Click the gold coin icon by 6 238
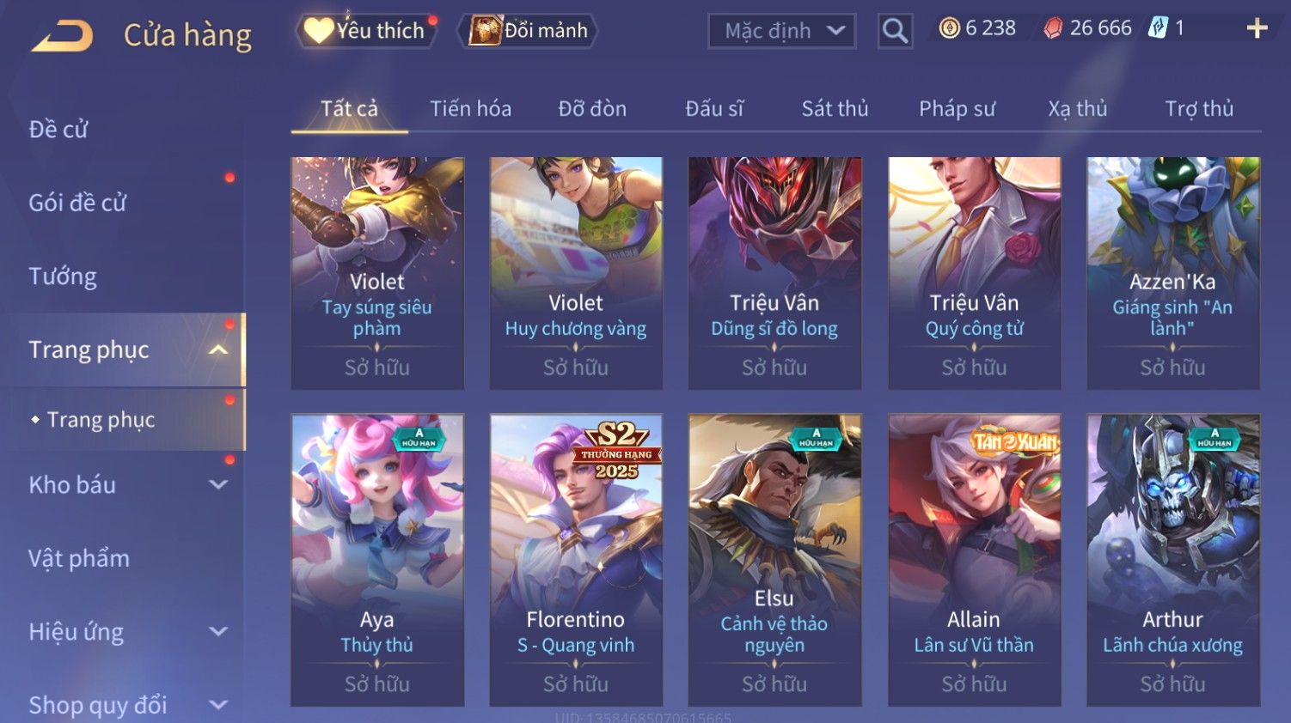The height and width of the screenshot is (723, 1291). point(949,28)
